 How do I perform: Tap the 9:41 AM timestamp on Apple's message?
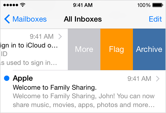(139, 79)
